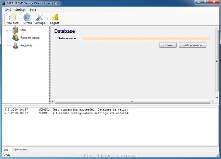Minimize the SMS Service Client window
Image resolution: width=221 pixels, height=159 pixels.
(x=198, y=2)
